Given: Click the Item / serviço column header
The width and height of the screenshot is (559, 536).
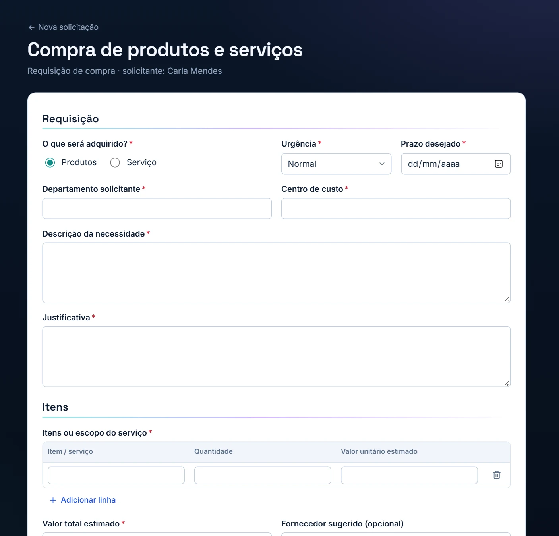Looking at the screenshot, I should coord(70,451).
